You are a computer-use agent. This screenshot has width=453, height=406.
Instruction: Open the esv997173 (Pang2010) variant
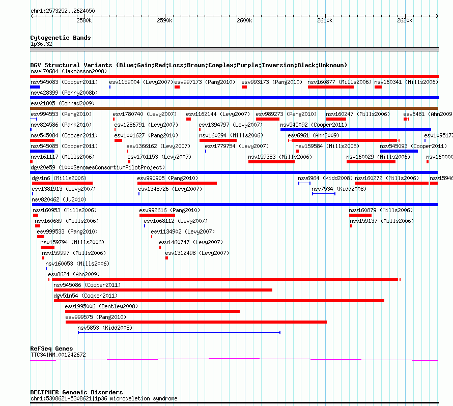pyautogui.click(x=205, y=82)
